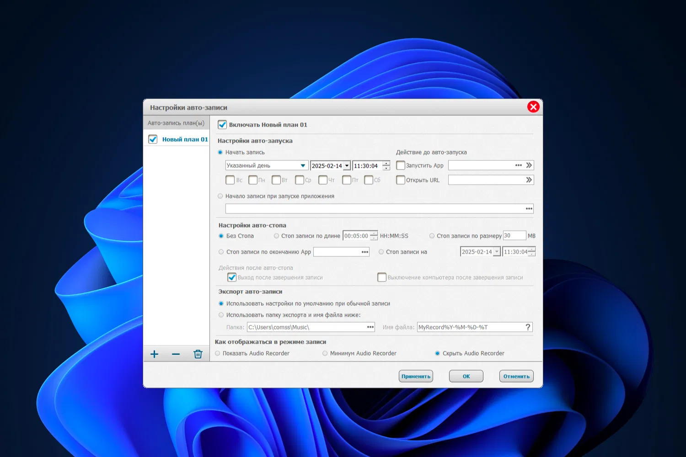The image size is (686, 457).
Task: Check the Чт weekday box
Action: click(323, 180)
